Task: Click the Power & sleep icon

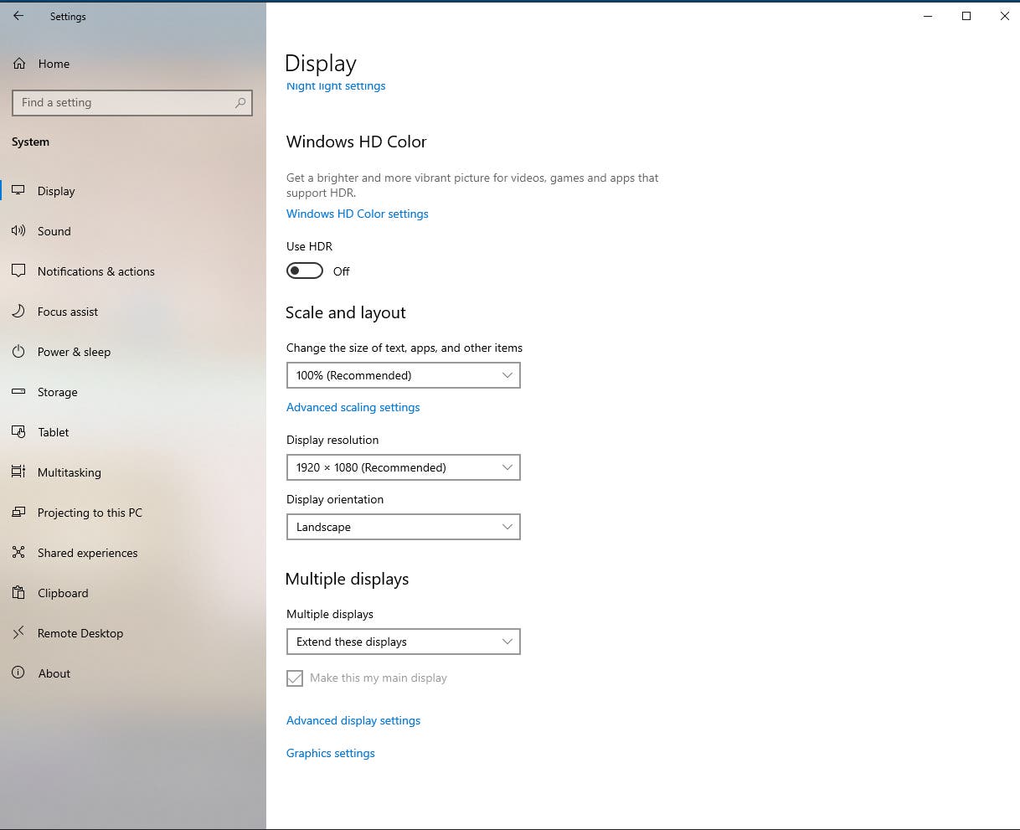Action: tap(18, 352)
